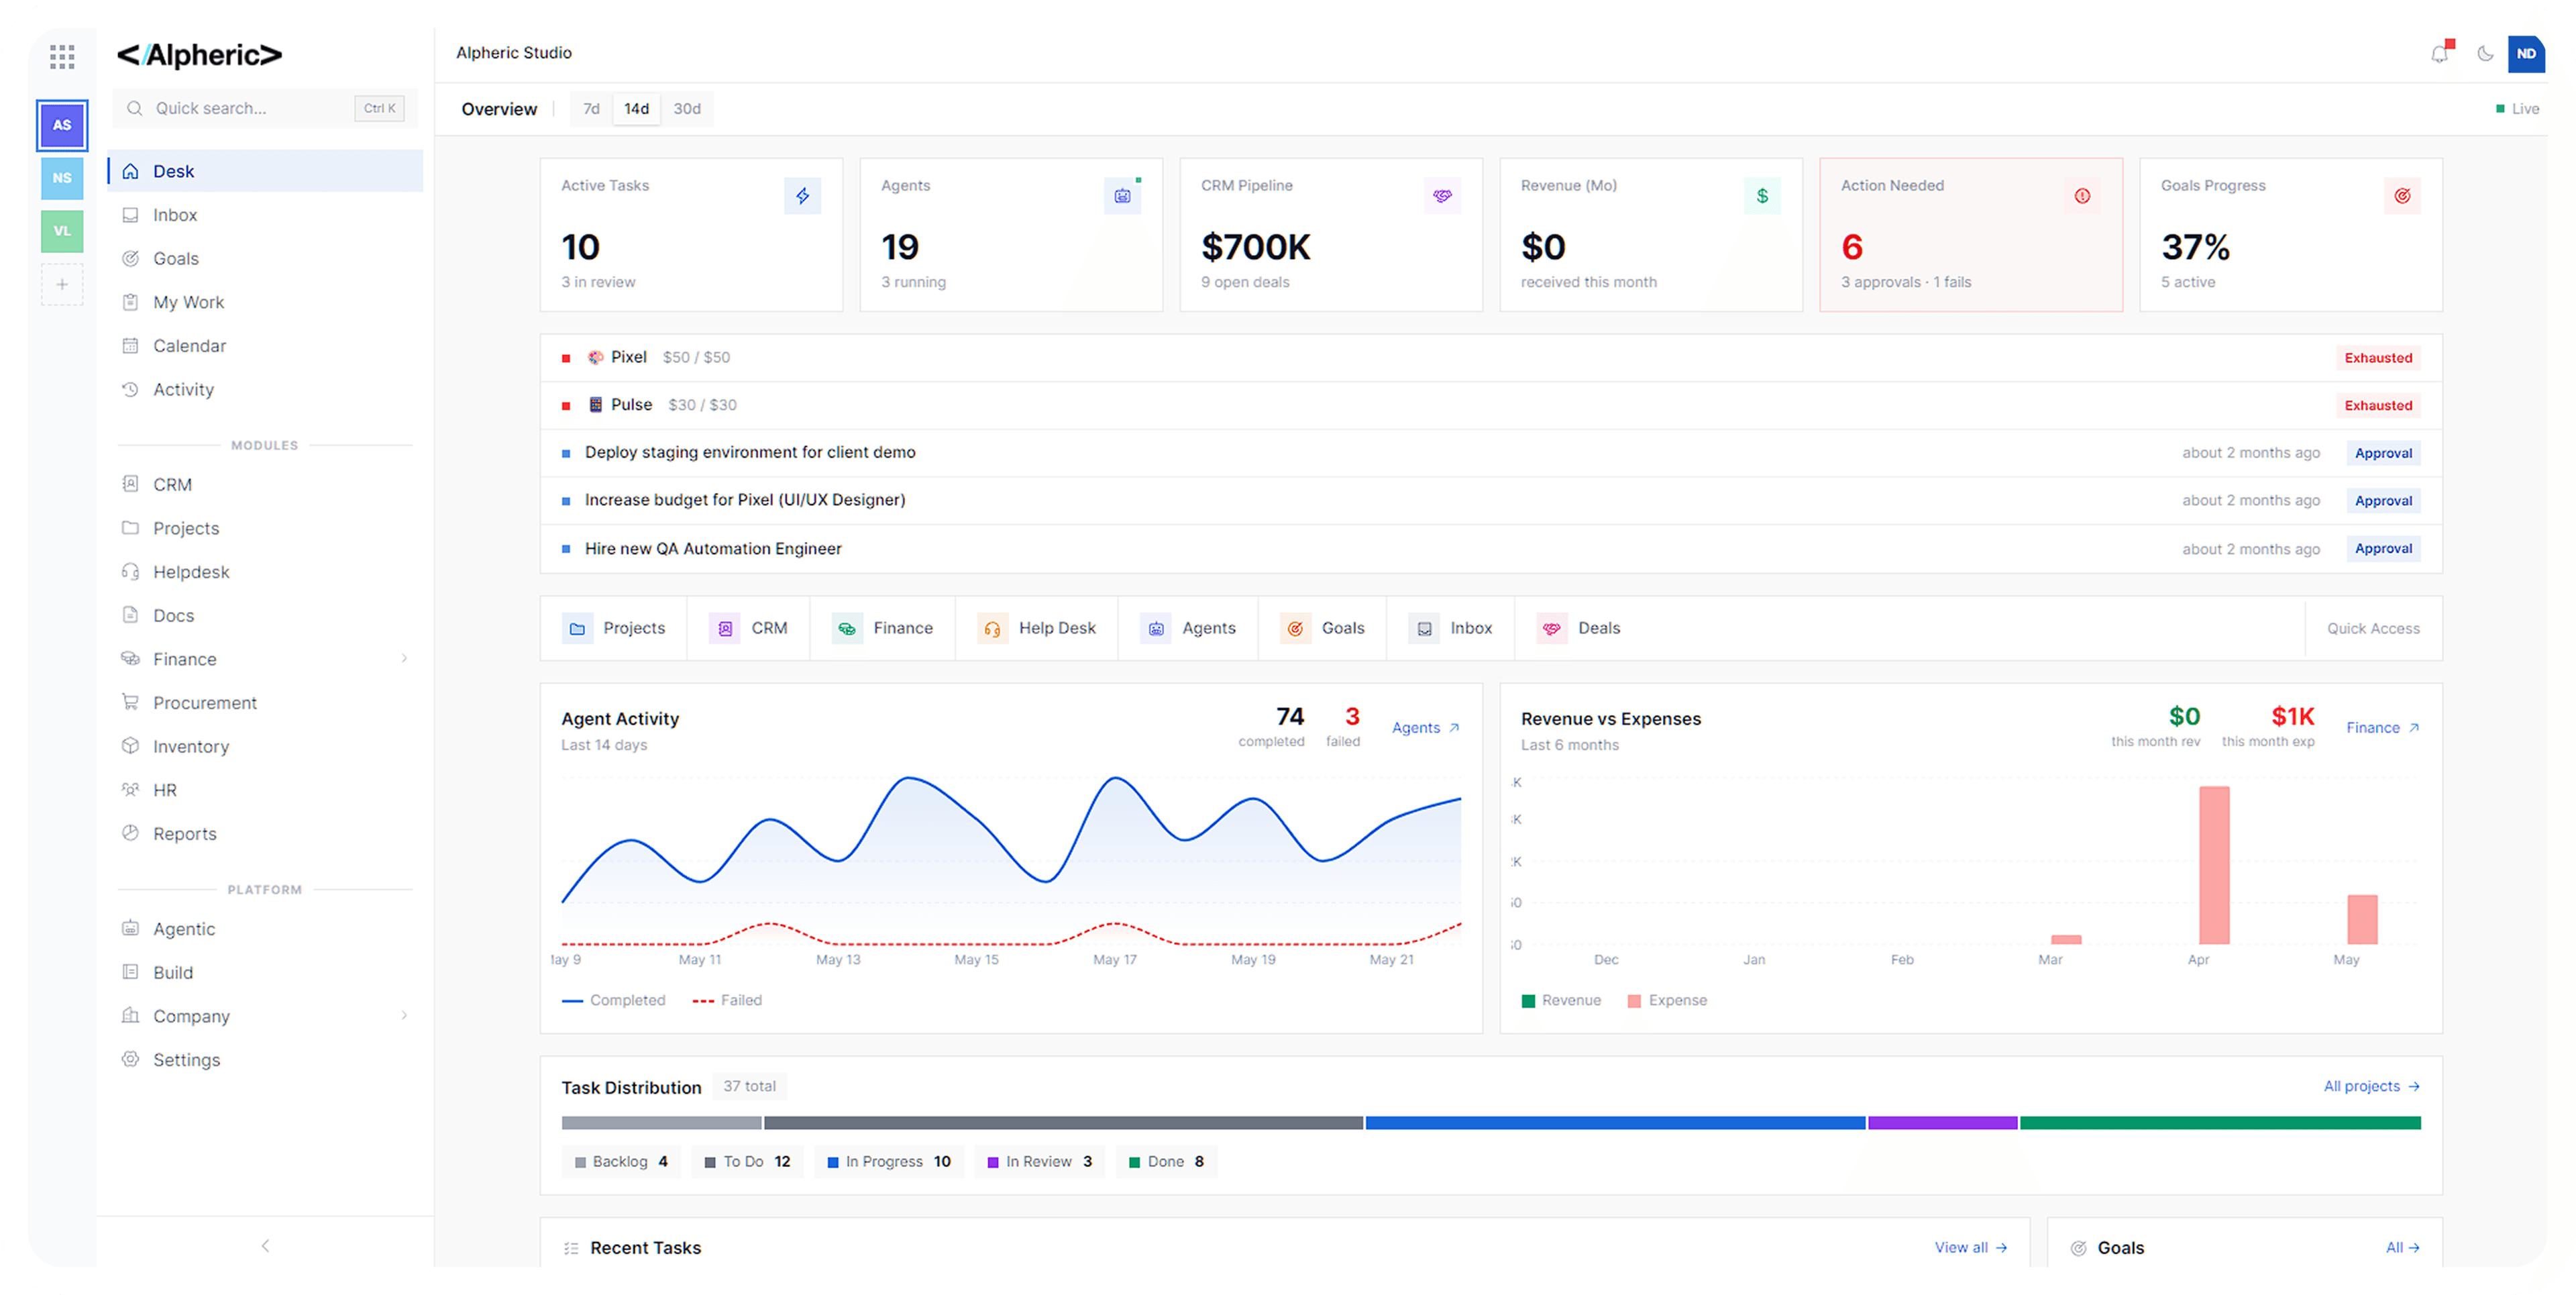Viewport: 2576px width, 1295px height.
Task: Open Procurement in the sidebar
Action: tap(265, 703)
